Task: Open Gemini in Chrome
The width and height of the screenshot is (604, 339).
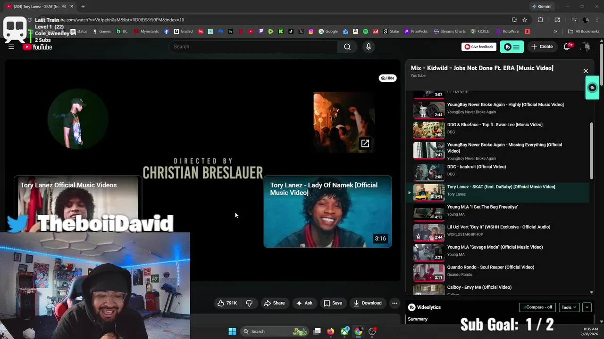Action: [541, 7]
